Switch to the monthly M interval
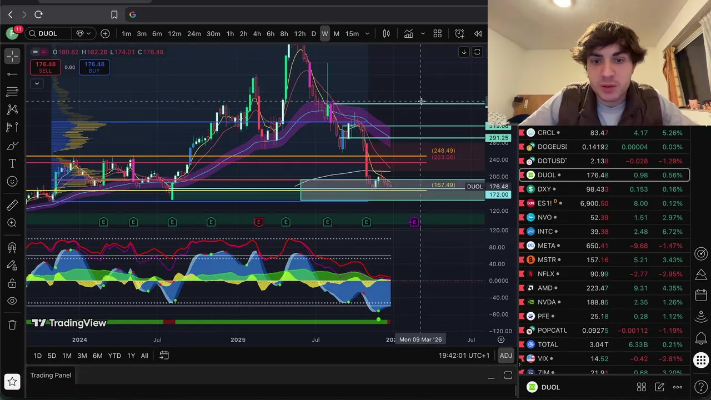 pos(336,34)
